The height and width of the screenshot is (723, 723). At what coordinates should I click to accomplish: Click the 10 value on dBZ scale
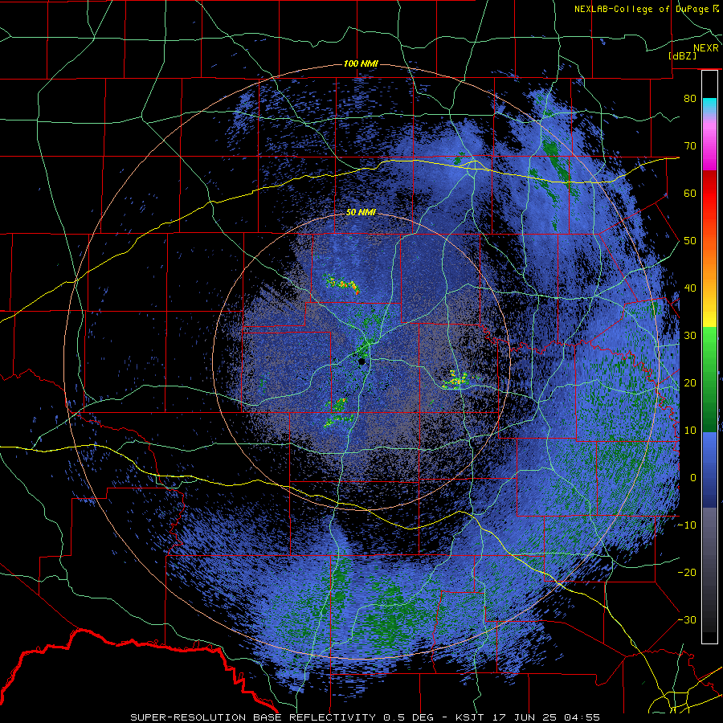click(690, 431)
